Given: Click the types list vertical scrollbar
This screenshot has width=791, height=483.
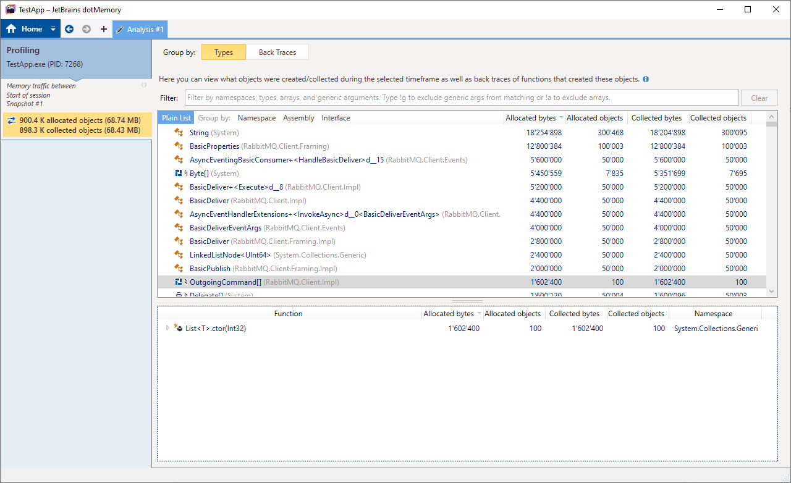Looking at the screenshot, I should (771, 204).
